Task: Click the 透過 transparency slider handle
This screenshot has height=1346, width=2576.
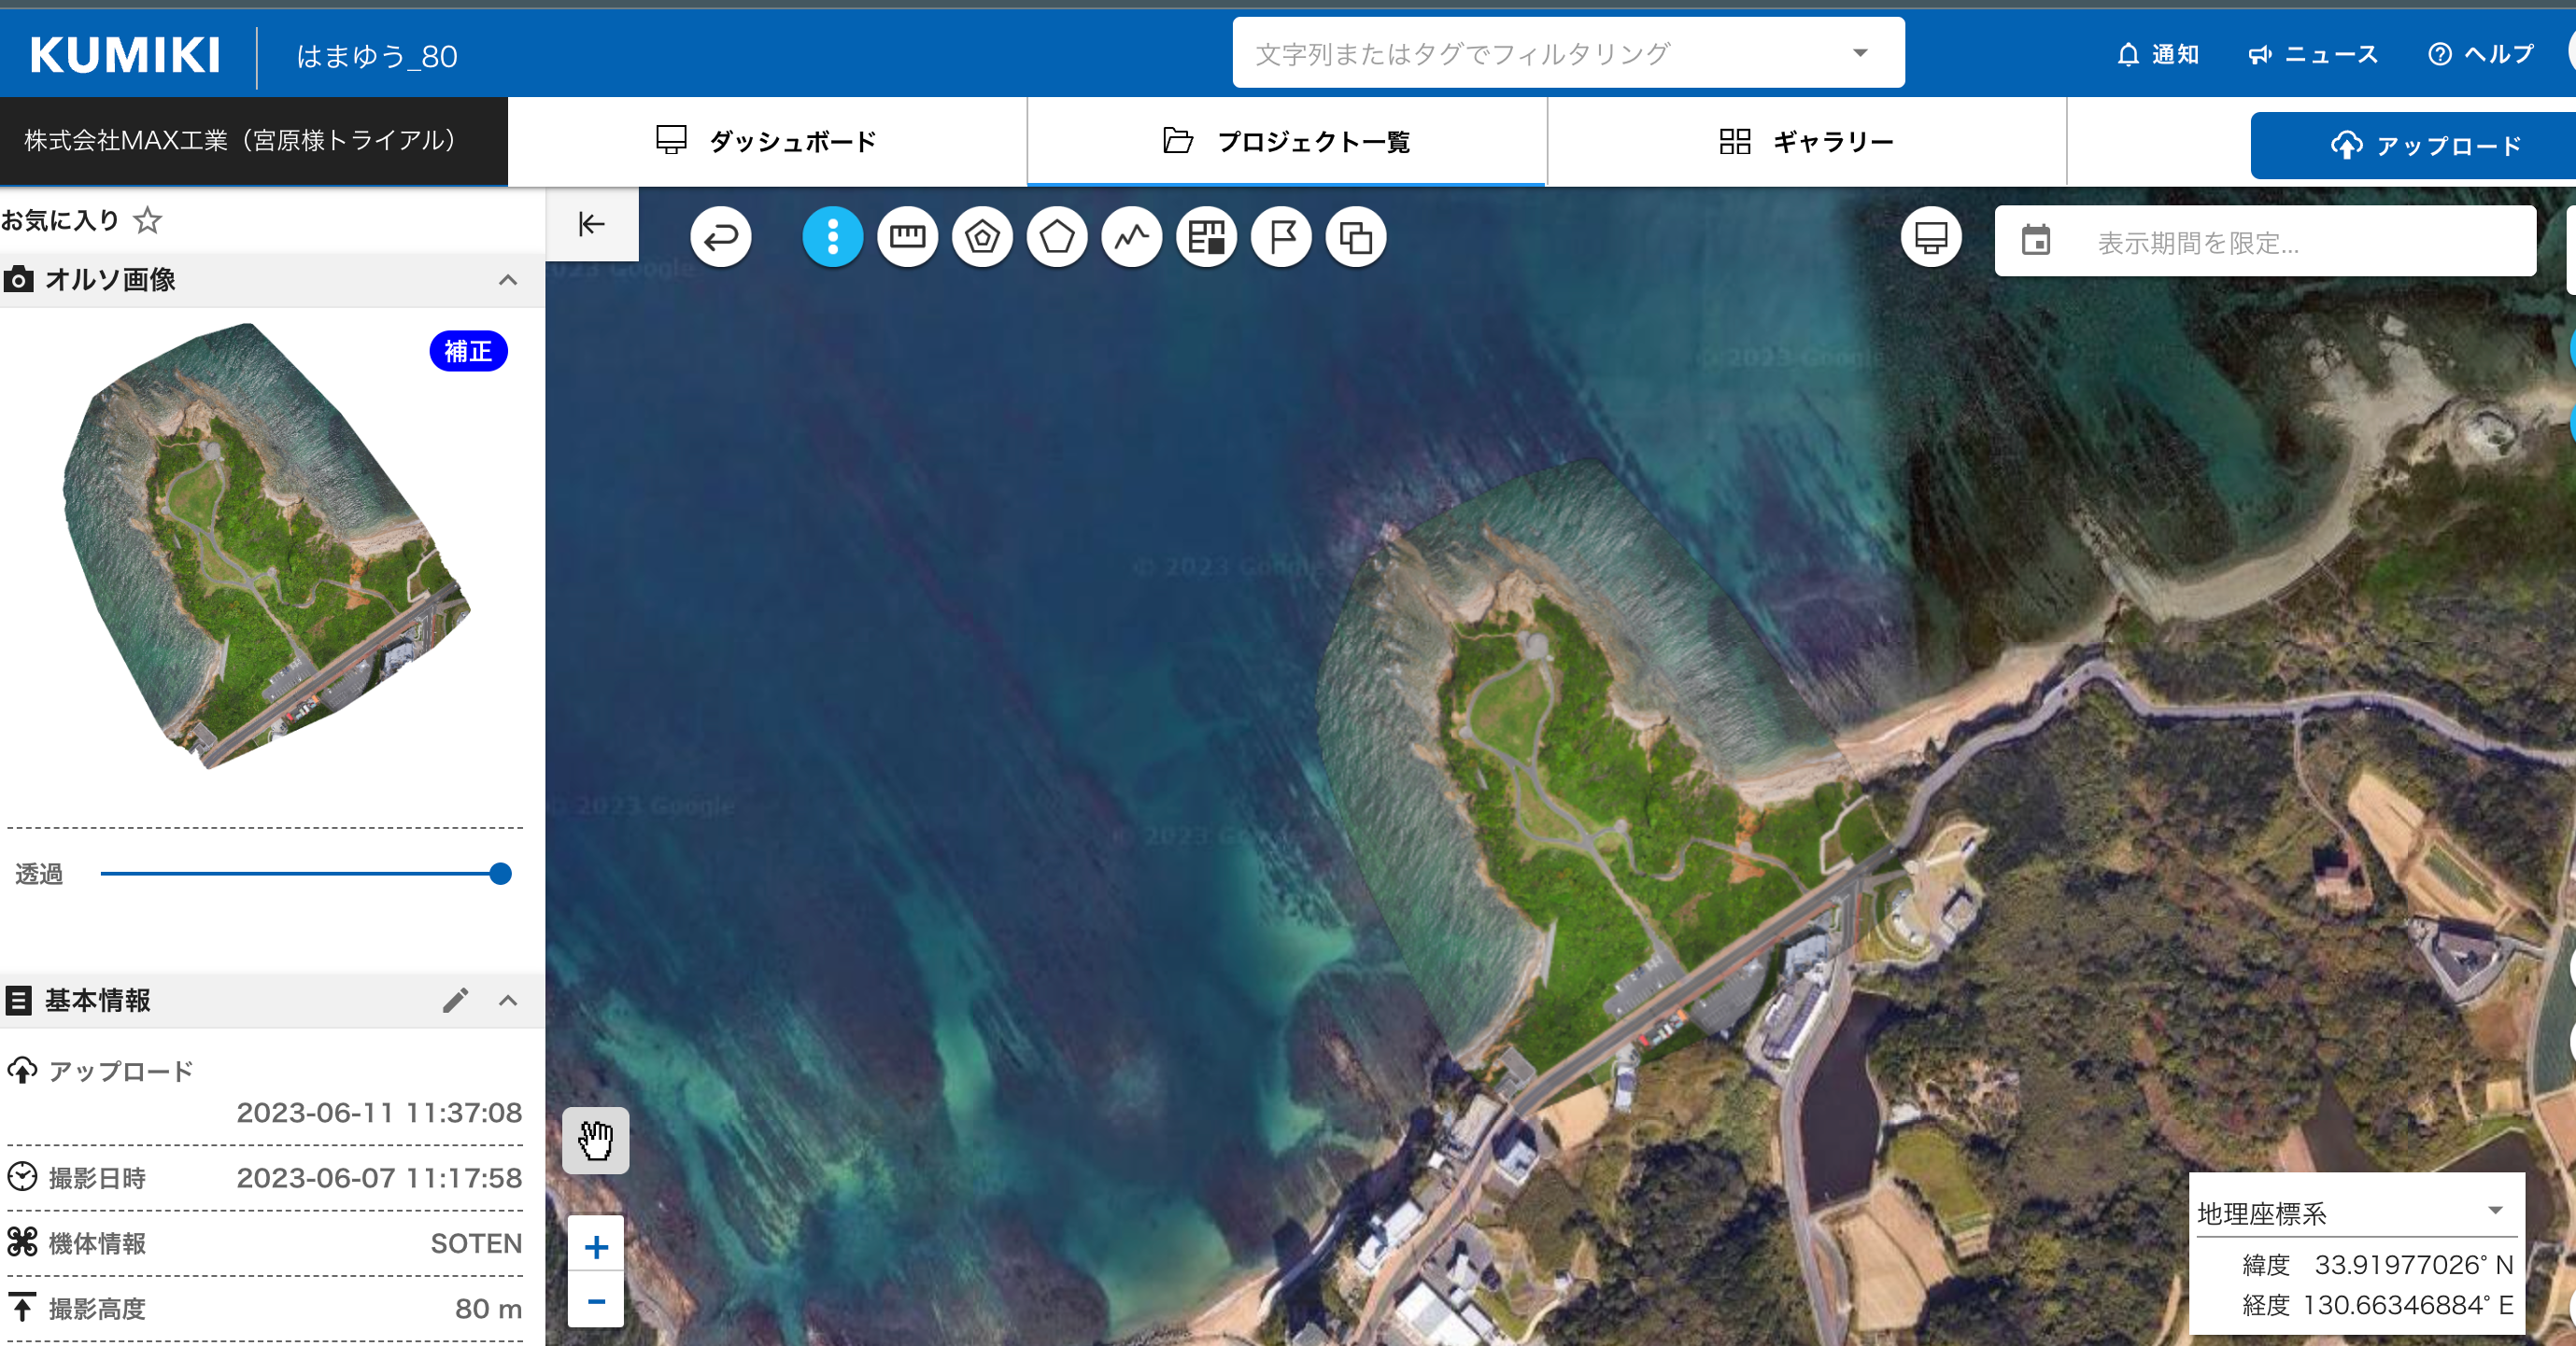Action: coord(501,875)
